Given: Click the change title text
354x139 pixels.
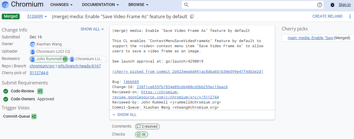Looking at the screenshot, I should (120, 16).
